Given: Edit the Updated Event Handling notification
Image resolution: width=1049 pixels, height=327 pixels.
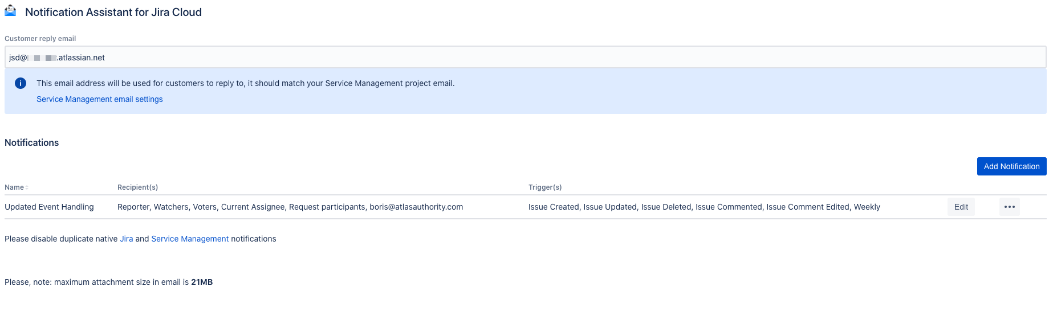Looking at the screenshot, I should [x=961, y=207].
